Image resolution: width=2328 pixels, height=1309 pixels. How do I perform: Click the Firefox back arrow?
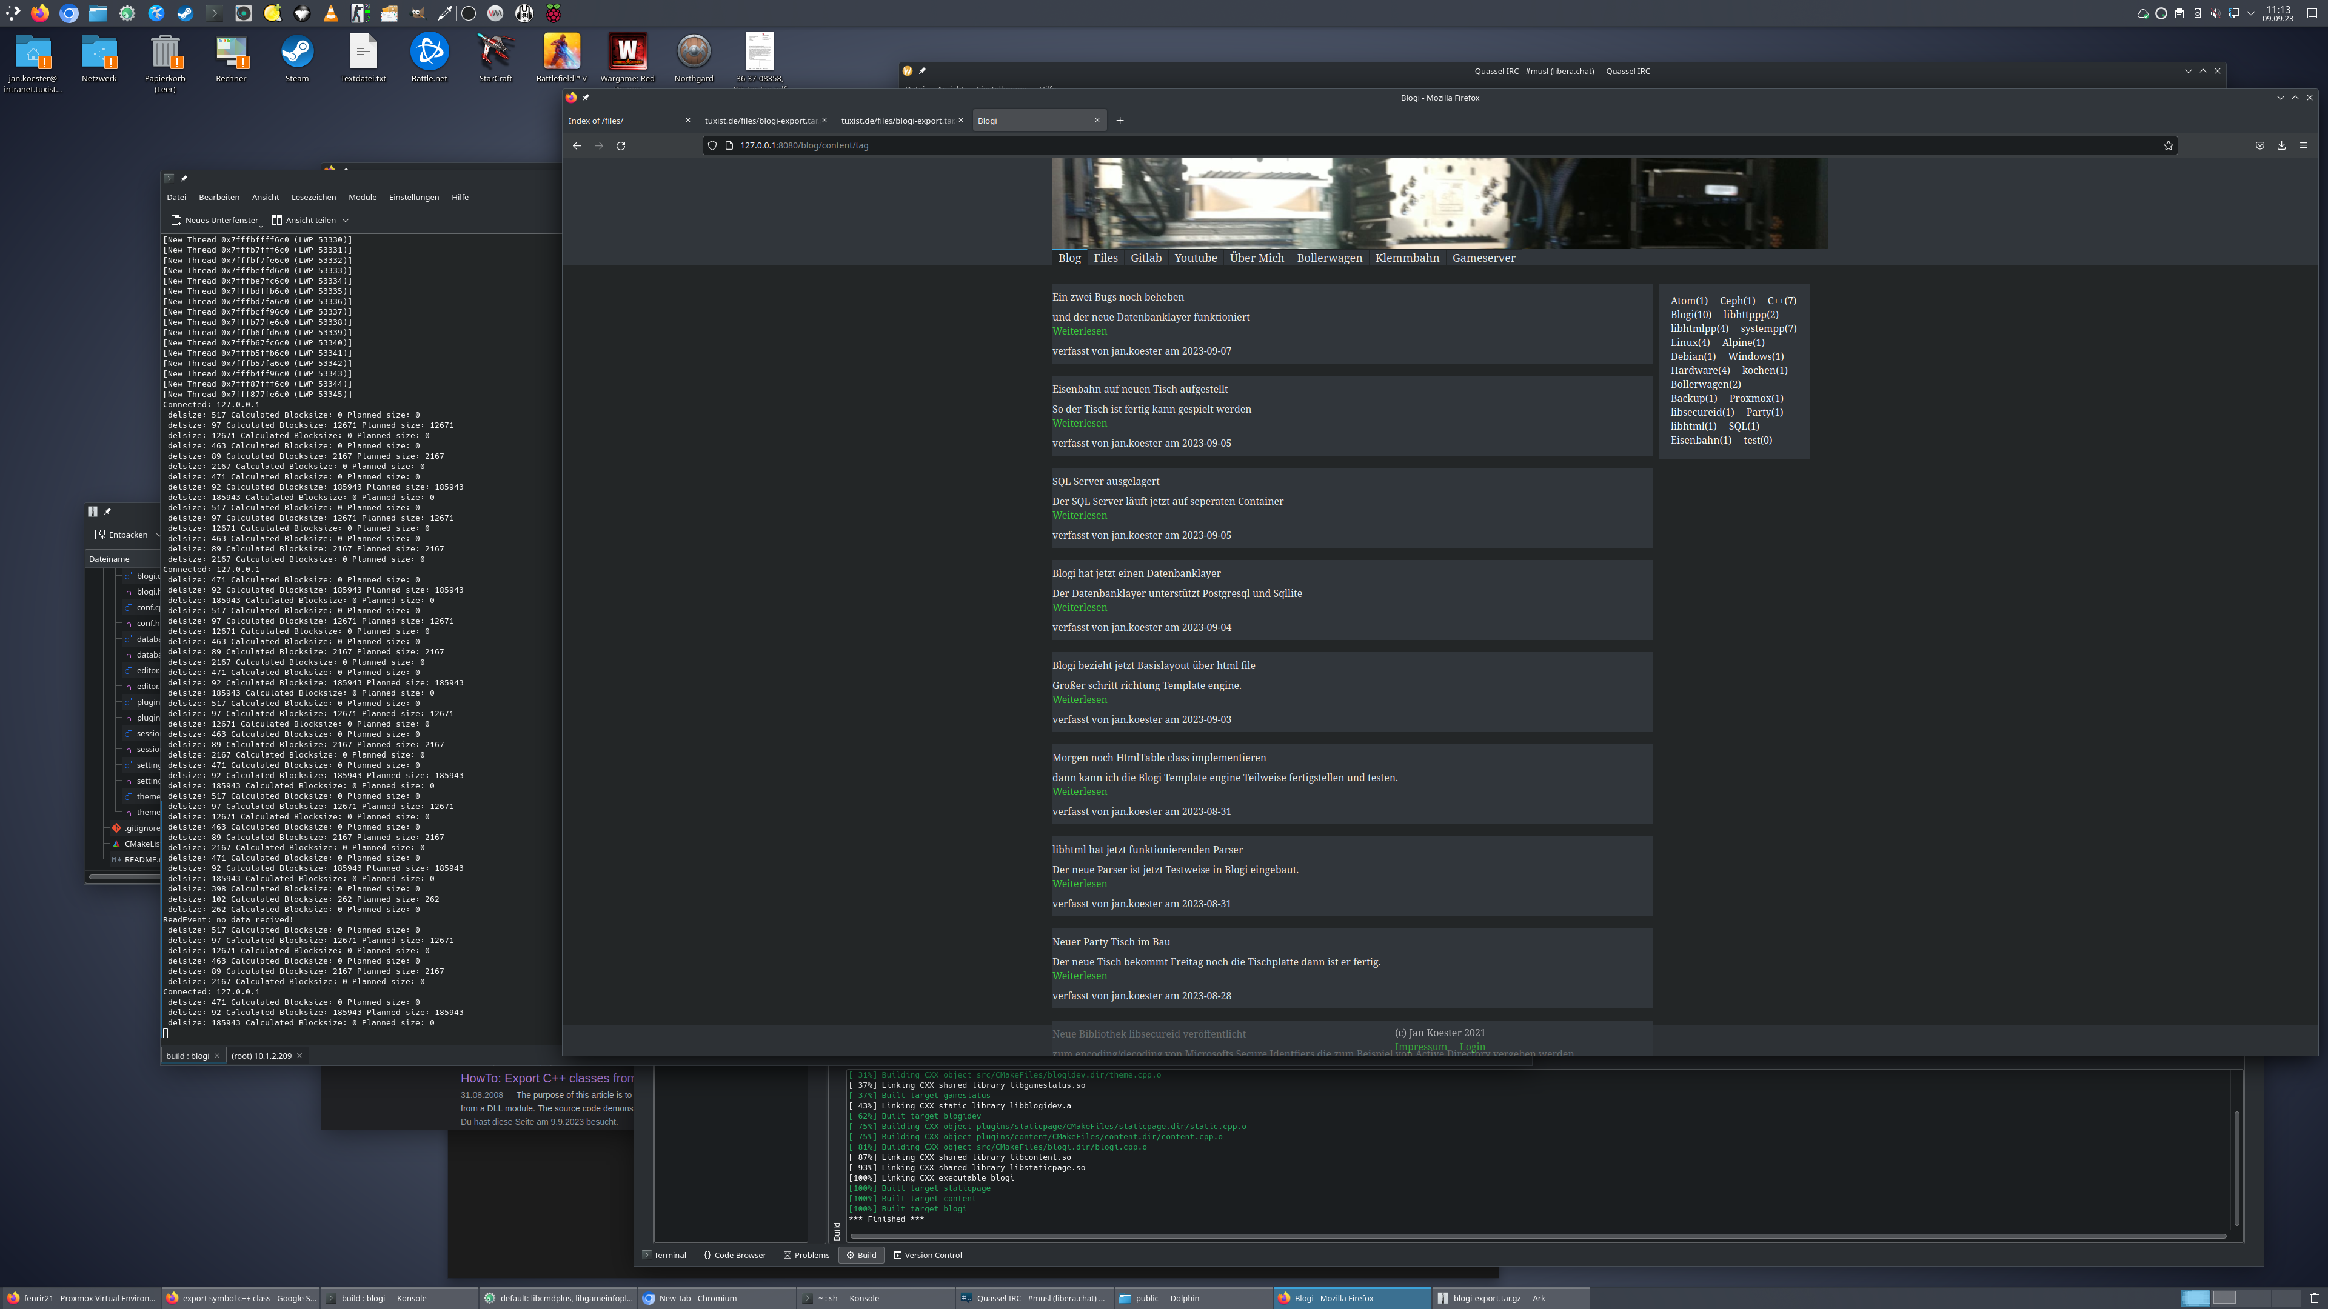[577, 145]
